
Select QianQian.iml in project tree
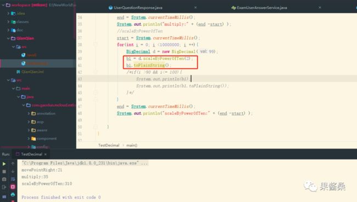tap(32, 72)
